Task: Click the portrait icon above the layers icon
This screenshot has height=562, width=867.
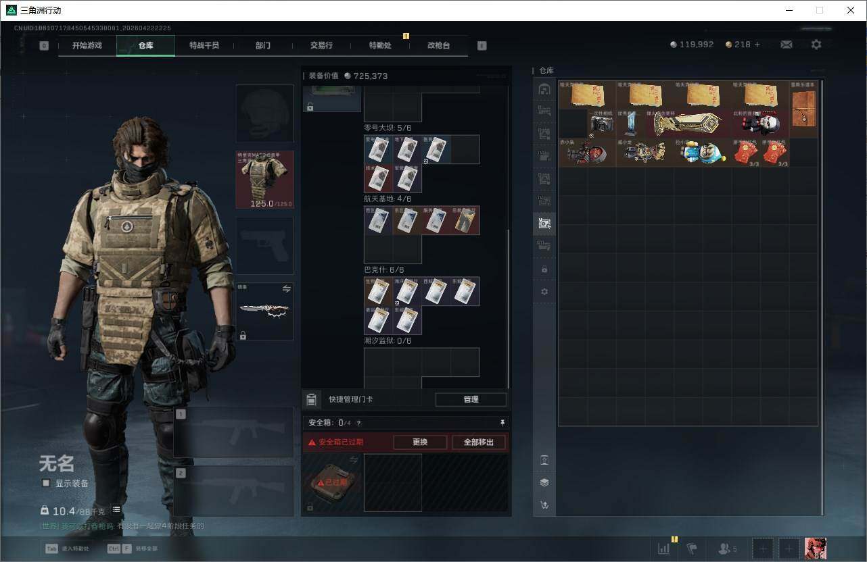Action: 544,460
